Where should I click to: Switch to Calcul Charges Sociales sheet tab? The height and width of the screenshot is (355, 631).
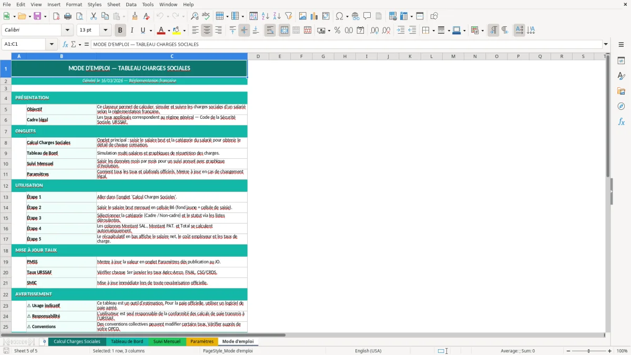click(77, 341)
